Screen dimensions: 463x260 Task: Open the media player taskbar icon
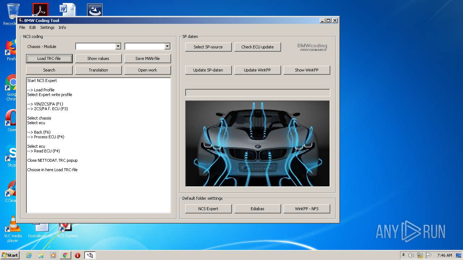53,255
